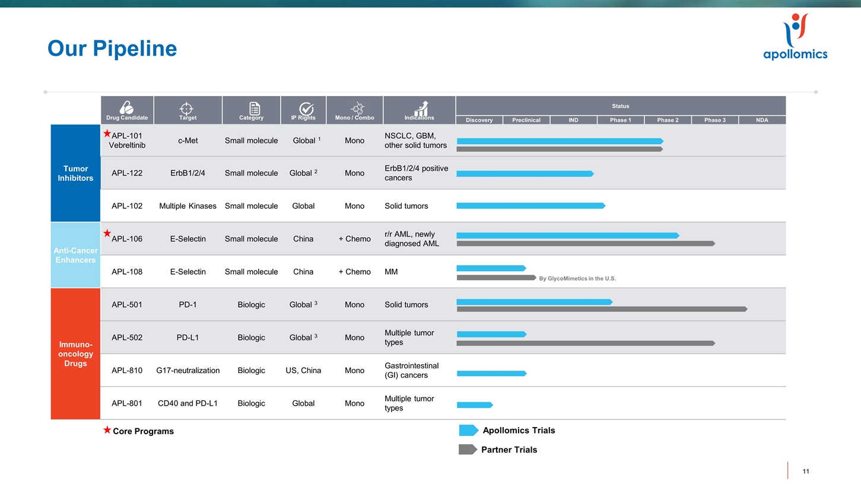Click the Tumor Inhibitors category block
Image resolution: width=861 pixels, height=484 pixels.
pos(75,173)
